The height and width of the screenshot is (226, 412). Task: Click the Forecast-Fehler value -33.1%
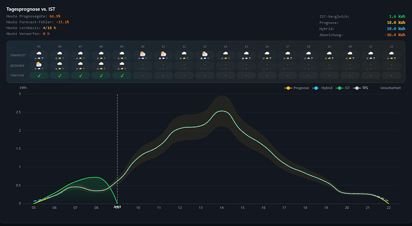63,22
